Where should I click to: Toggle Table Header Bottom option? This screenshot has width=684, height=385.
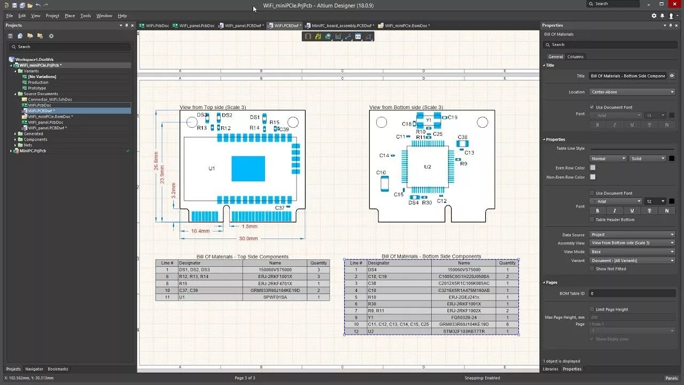[592, 219]
